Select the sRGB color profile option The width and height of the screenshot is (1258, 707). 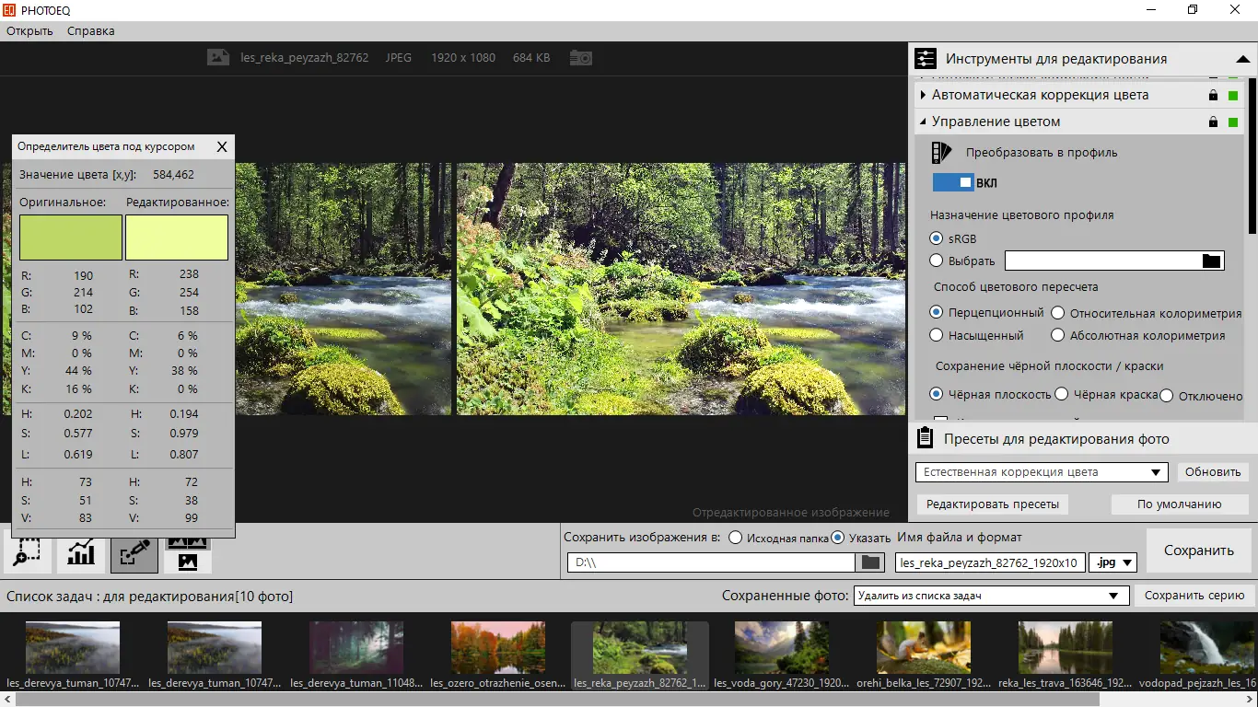(937, 238)
